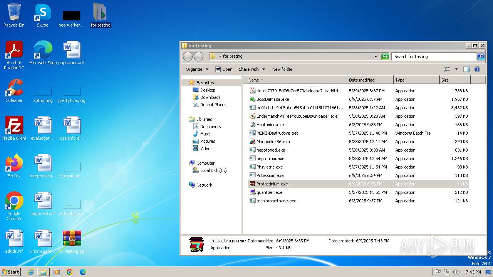Screen dimensions: 493x277
Task: Open Documents library in navigation pane
Action: pyautogui.click(x=210, y=127)
